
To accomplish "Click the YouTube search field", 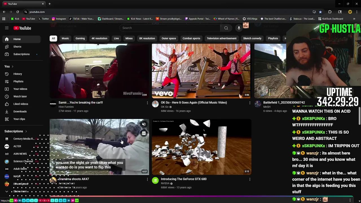I will pyautogui.click(x=170, y=28).
